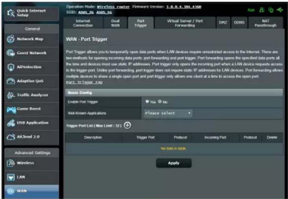288x199 pixels.
Task: Click the Wireless signal icon
Action: point(11,163)
